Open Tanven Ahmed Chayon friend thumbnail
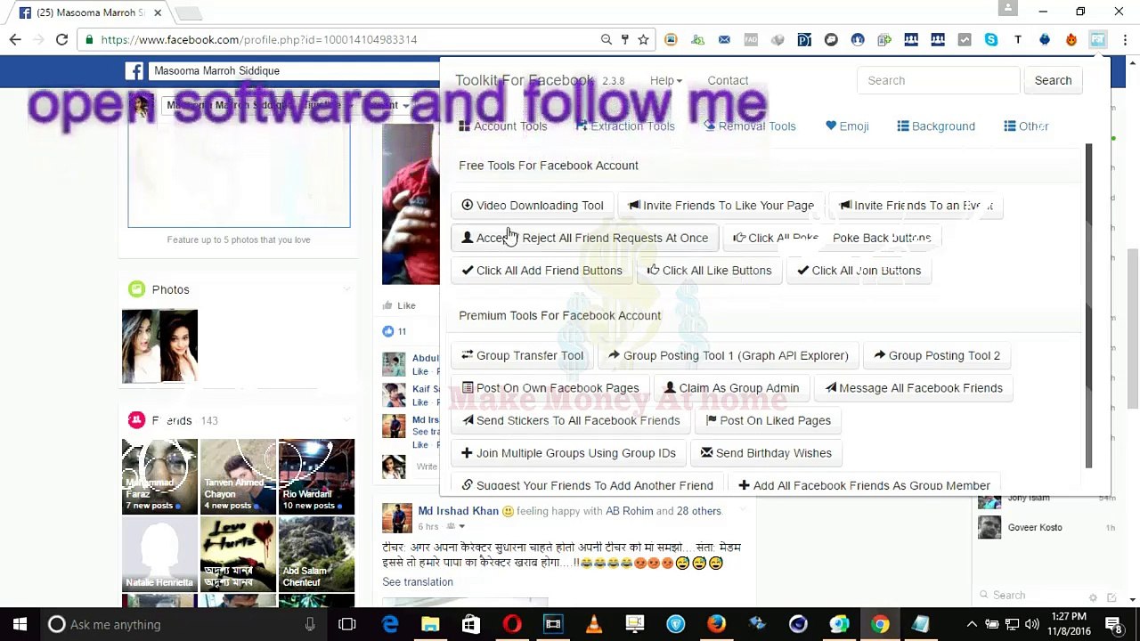This screenshot has height=641, width=1140. [x=238, y=476]
